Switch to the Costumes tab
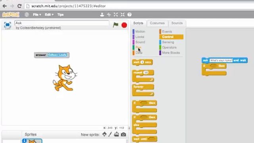Screen dimensions: 254x143 [157, 23]
